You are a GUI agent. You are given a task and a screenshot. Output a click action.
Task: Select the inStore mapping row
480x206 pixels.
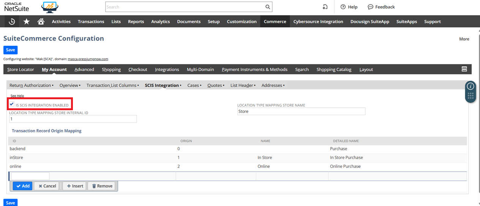[237, 158]
